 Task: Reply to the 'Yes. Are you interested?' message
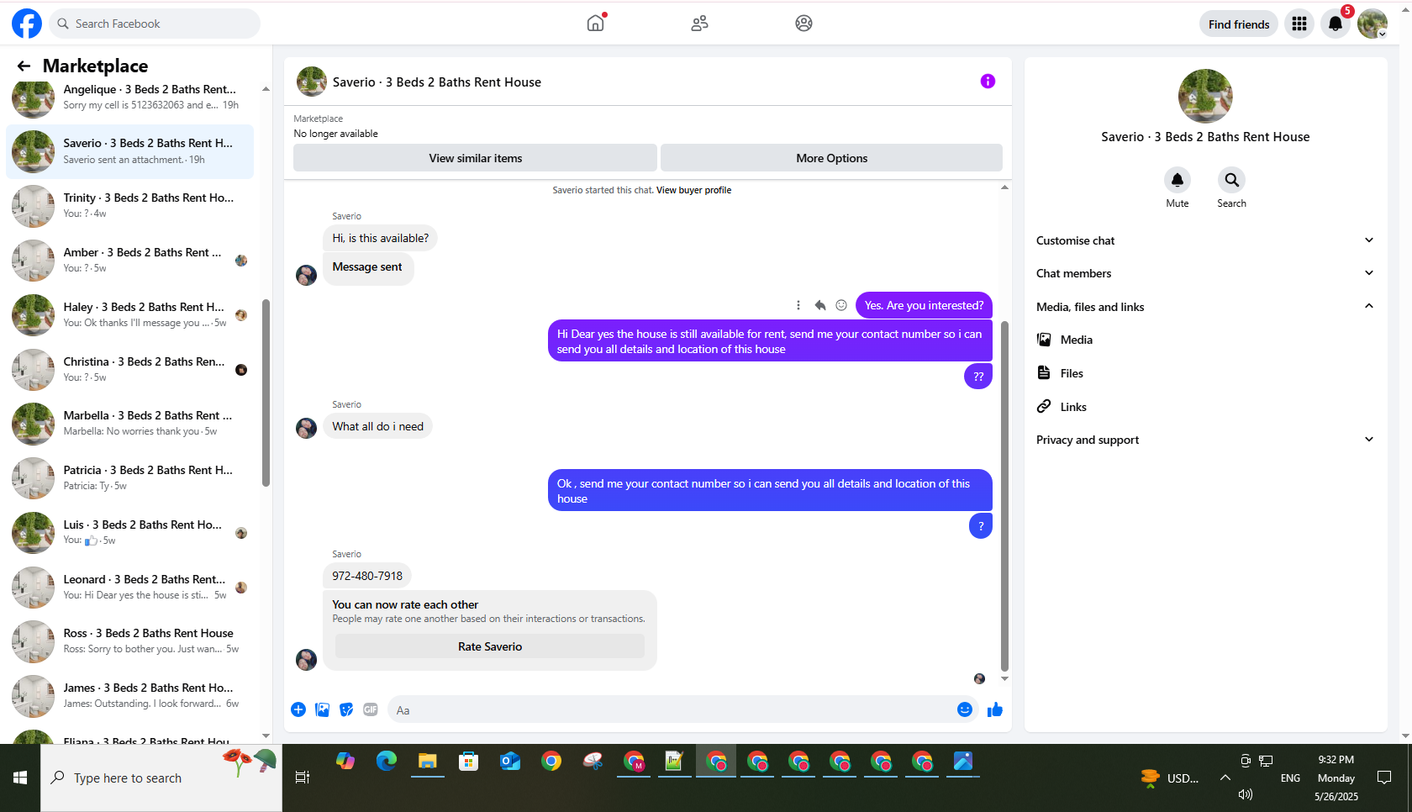pyautogui.click(x=819, y=305)
